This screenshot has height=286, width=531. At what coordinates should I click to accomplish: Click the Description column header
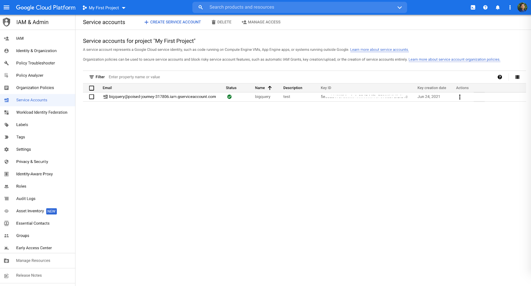(293, 88)
